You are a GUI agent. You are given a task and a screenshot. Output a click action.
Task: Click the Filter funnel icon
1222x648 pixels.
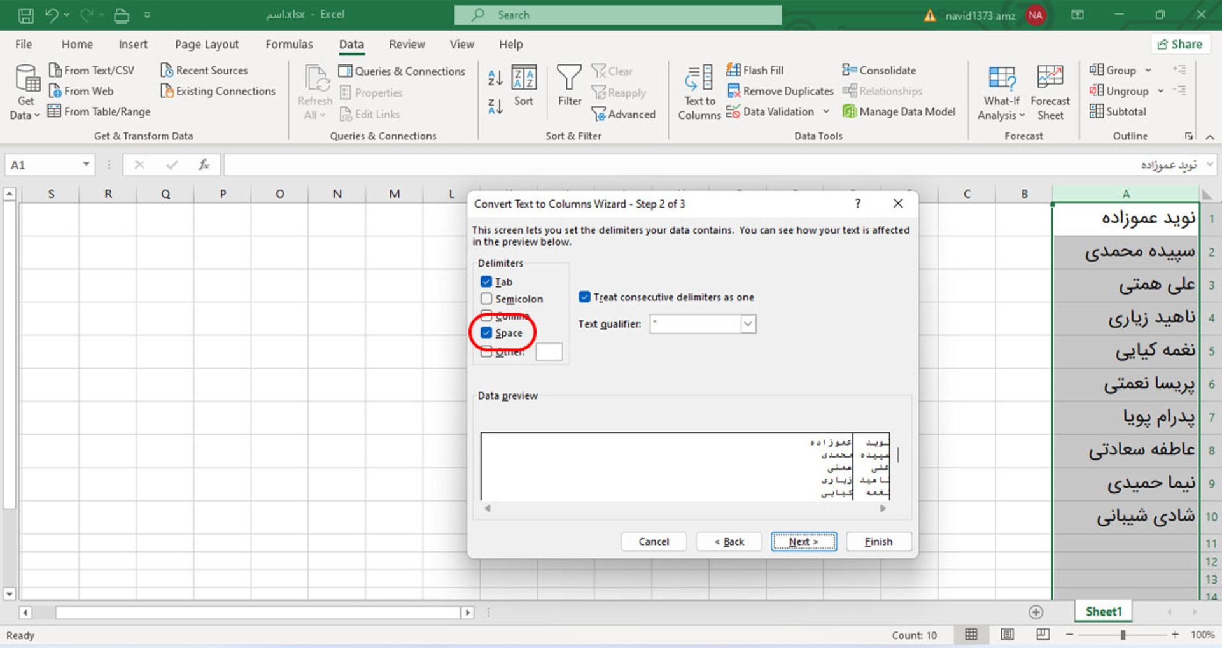(569, 78)
